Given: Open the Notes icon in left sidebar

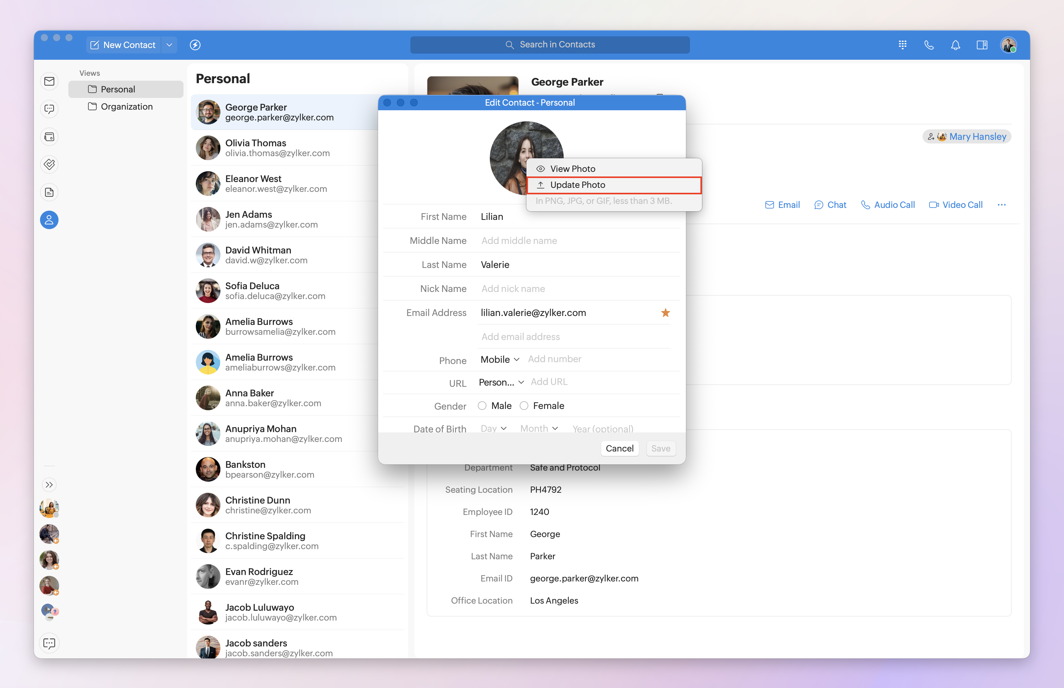Looking at the screenshot, I should click(x=49, y=192).
